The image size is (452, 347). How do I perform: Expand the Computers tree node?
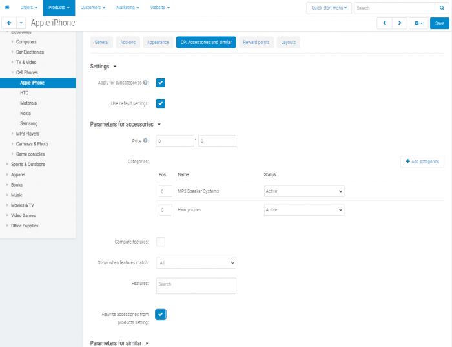coord(12,42)
